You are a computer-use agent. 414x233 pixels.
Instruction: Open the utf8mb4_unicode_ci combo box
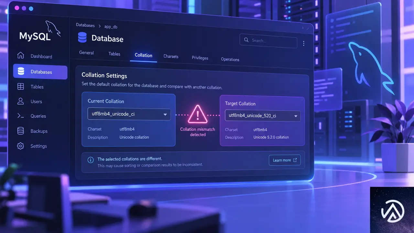(x=129, y=114)
